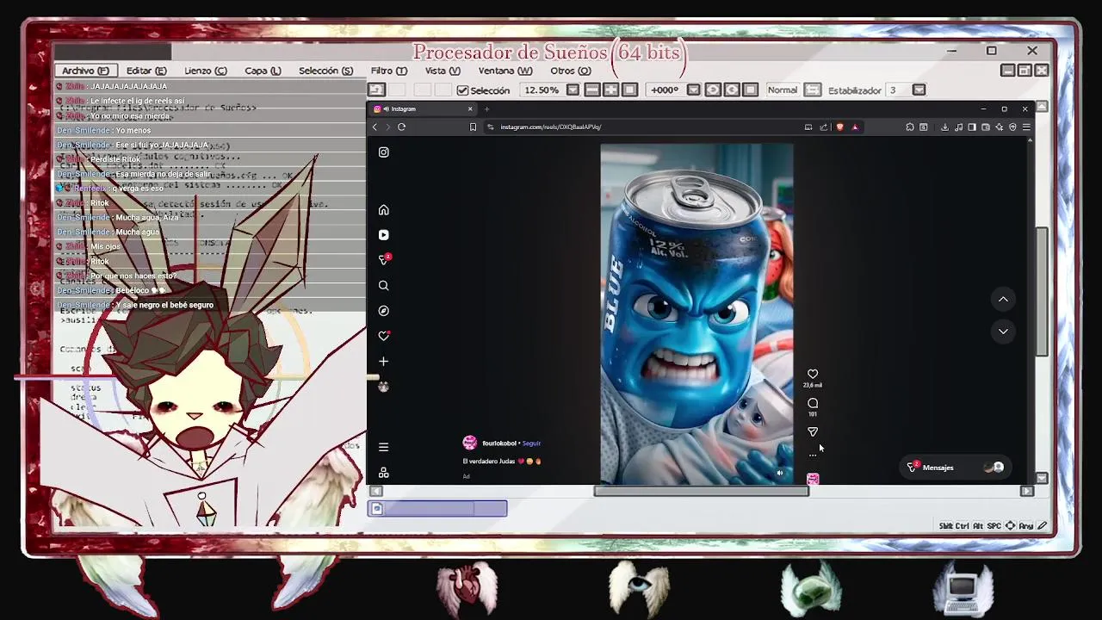Open the Instagram hamburger More menu
Viewport: 1102px width, 620px height.
pos(384,447)
